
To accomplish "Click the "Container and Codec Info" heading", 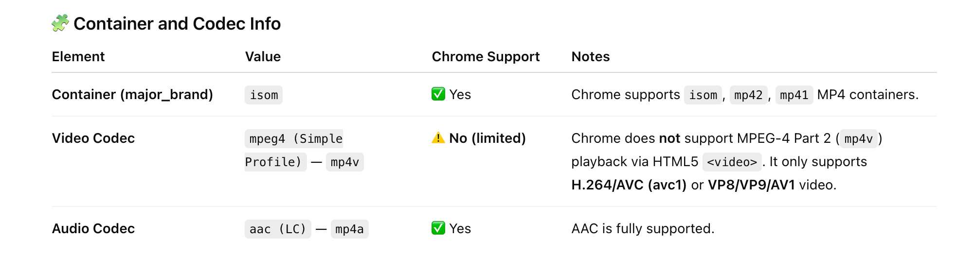I will (177, 24).
